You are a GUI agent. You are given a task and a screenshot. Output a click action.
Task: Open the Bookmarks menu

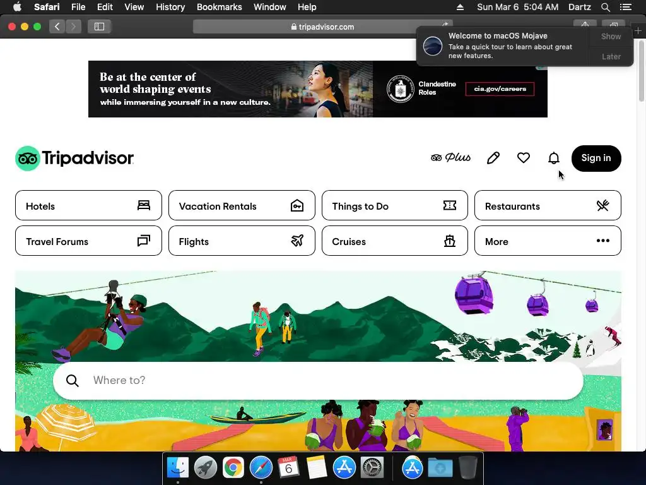pos(219,7)
